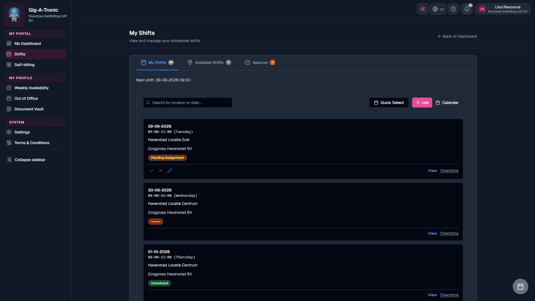Open Directions for 29-09-2026 shift

point(449,171)
